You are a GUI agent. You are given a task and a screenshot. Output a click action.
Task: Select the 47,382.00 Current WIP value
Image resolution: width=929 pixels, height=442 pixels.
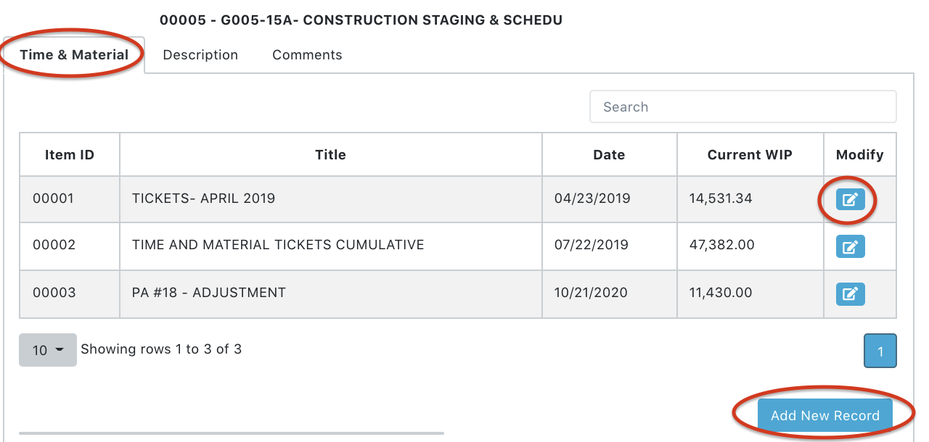(722, 245)
